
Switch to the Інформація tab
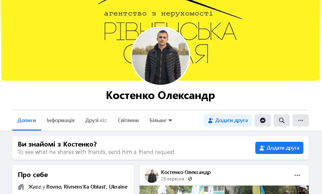click(60, 120)
